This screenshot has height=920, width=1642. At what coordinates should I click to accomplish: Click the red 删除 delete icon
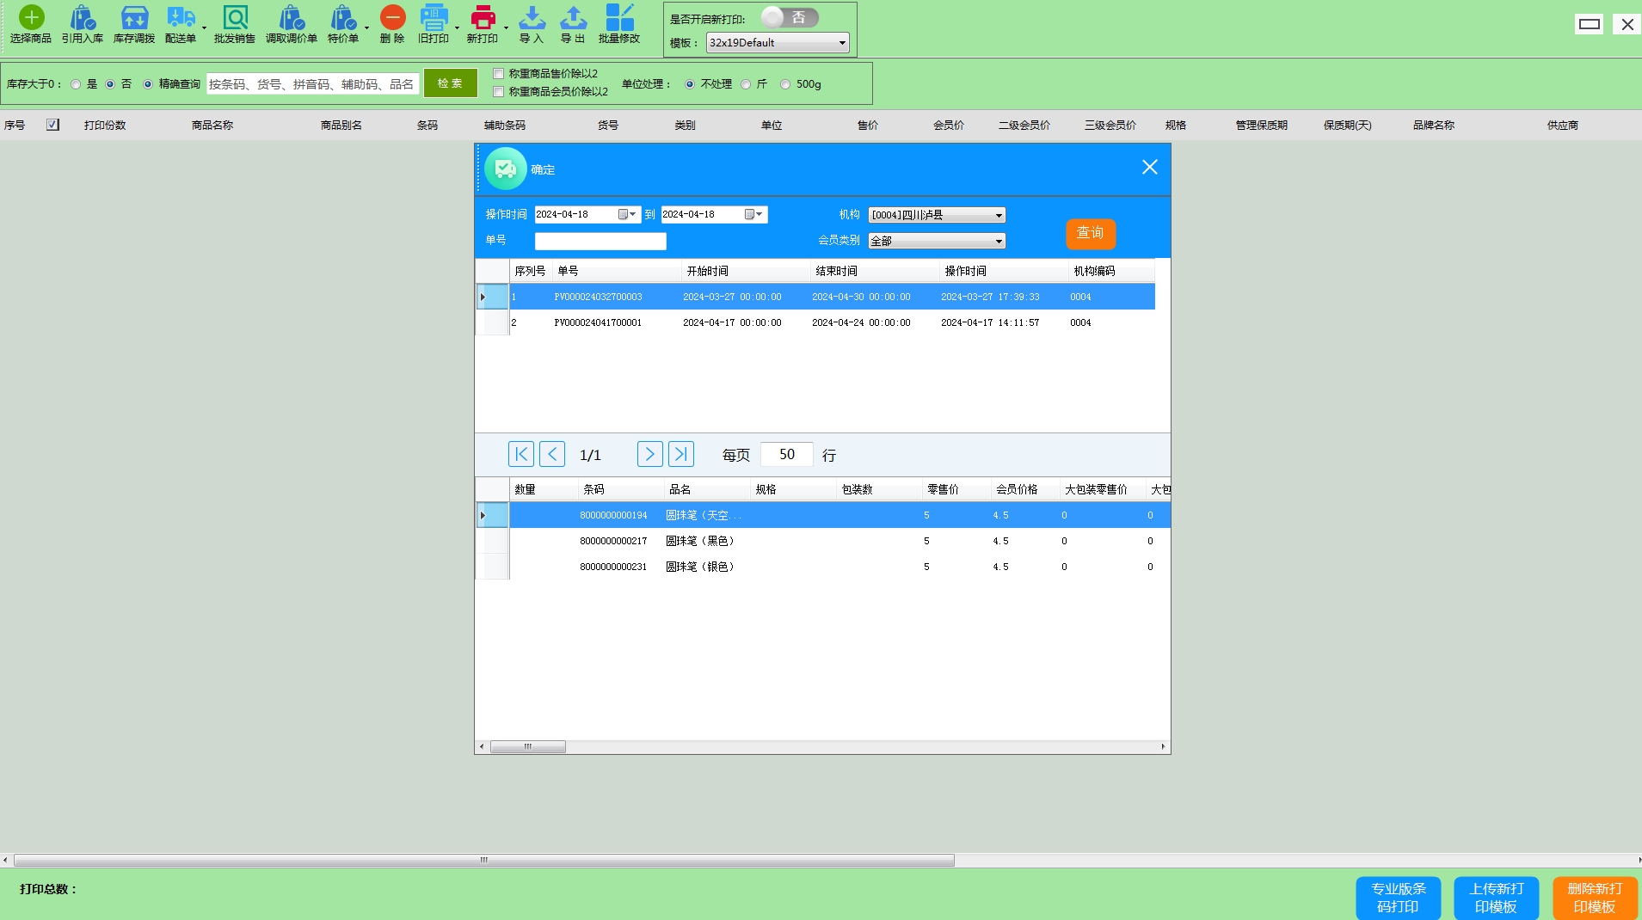[x=392, y=18]
